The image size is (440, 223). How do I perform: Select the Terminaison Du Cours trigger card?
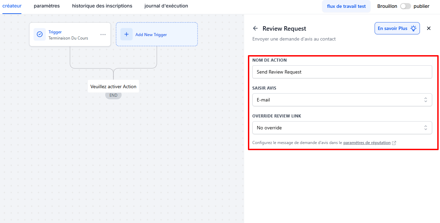(x=70, y=34)
